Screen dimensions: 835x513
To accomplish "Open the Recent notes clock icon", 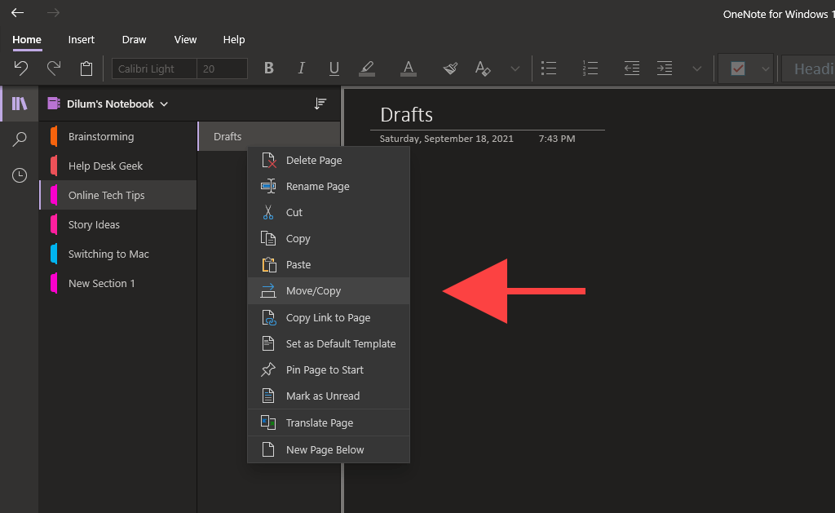I will [20, 175].
